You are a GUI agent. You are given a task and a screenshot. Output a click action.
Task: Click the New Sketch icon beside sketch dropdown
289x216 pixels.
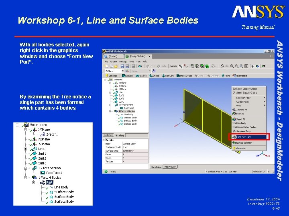pos(154,71)
